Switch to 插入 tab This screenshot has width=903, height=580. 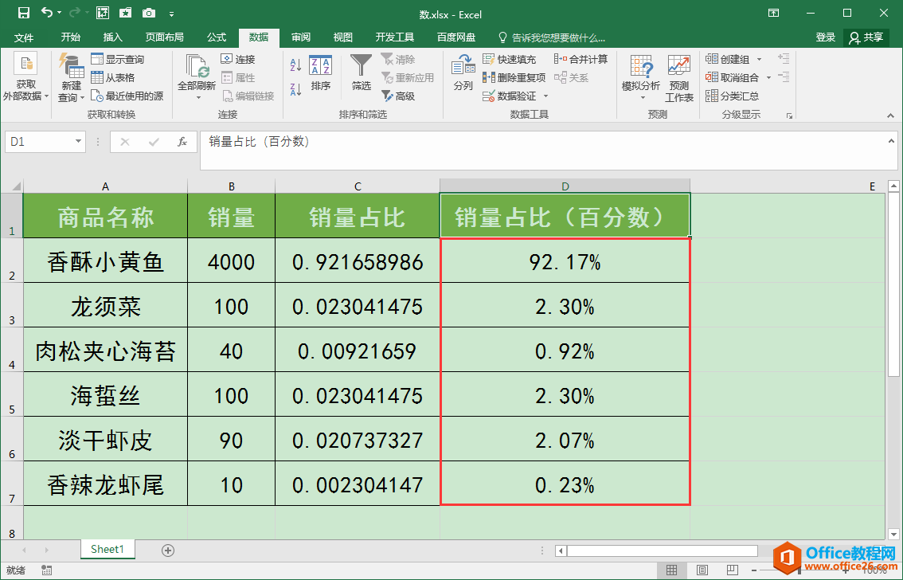tap(113, 37)
